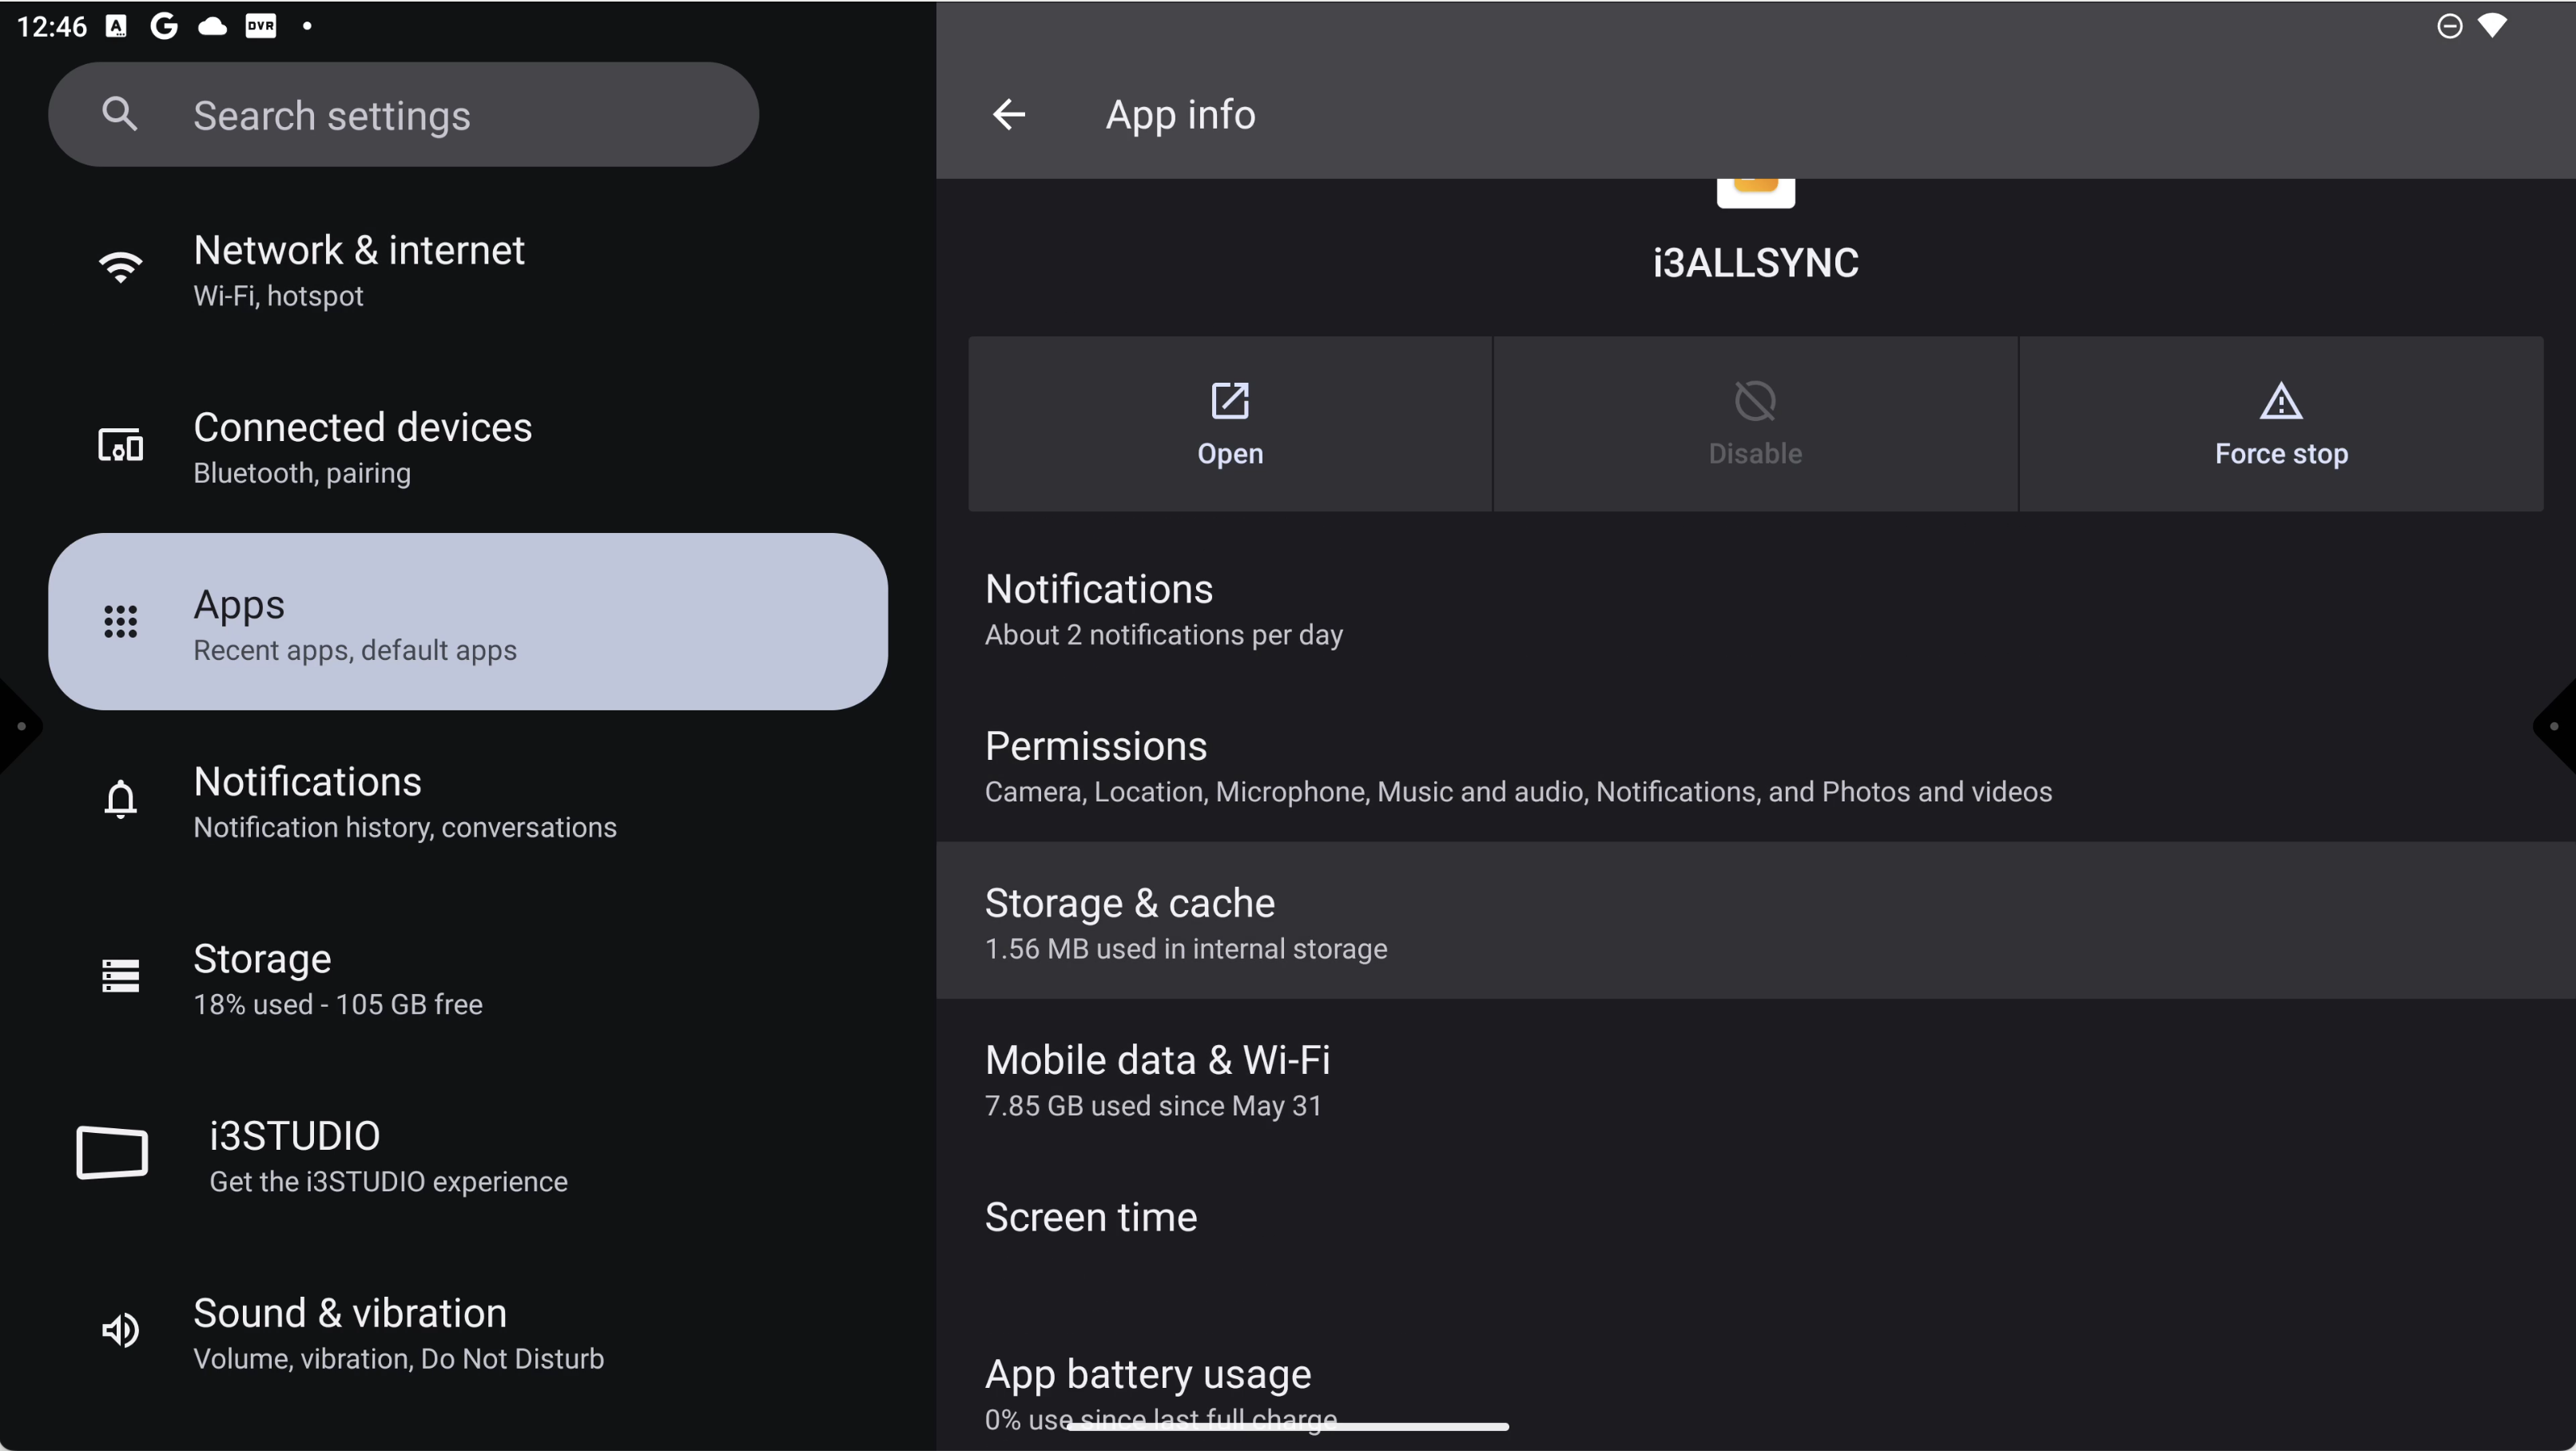
Task: Tap the Do Not Disturb status bar icon
Action: [x=2449, y=26]
